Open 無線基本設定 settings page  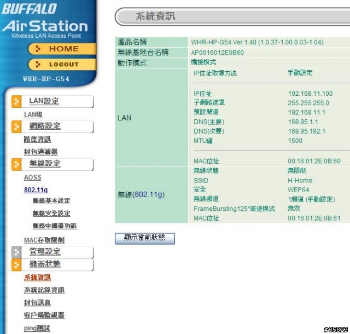tap(51, 201)
